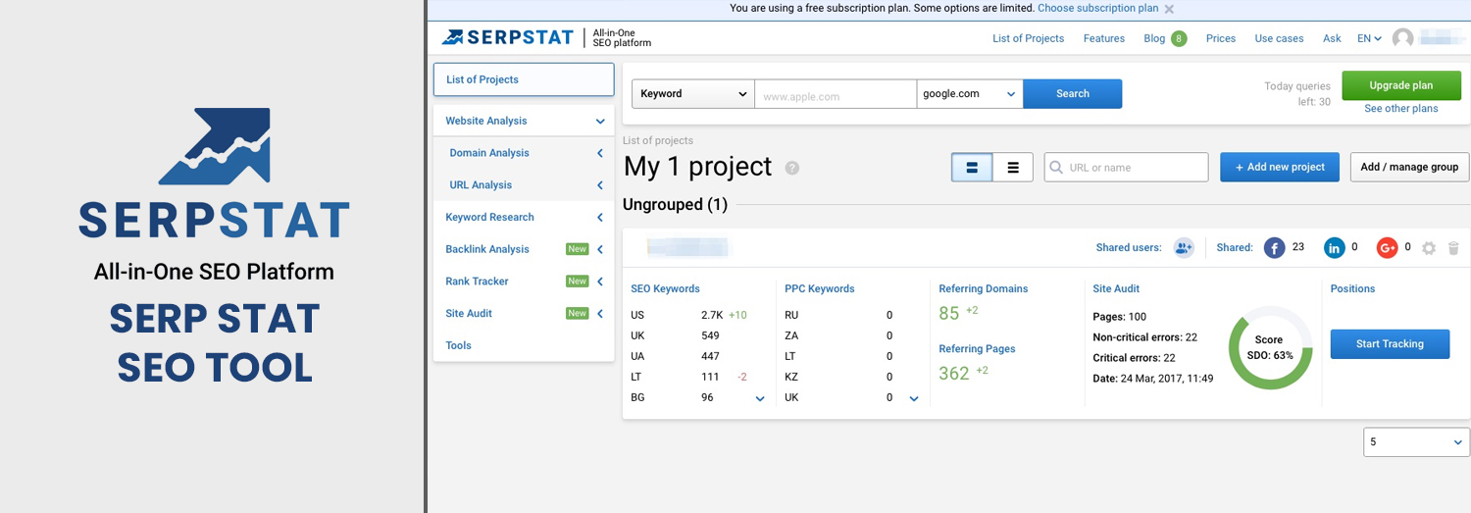Open Referring Domains link
The width and height of the screenshot is (1471, 513).
pos(984,288)
